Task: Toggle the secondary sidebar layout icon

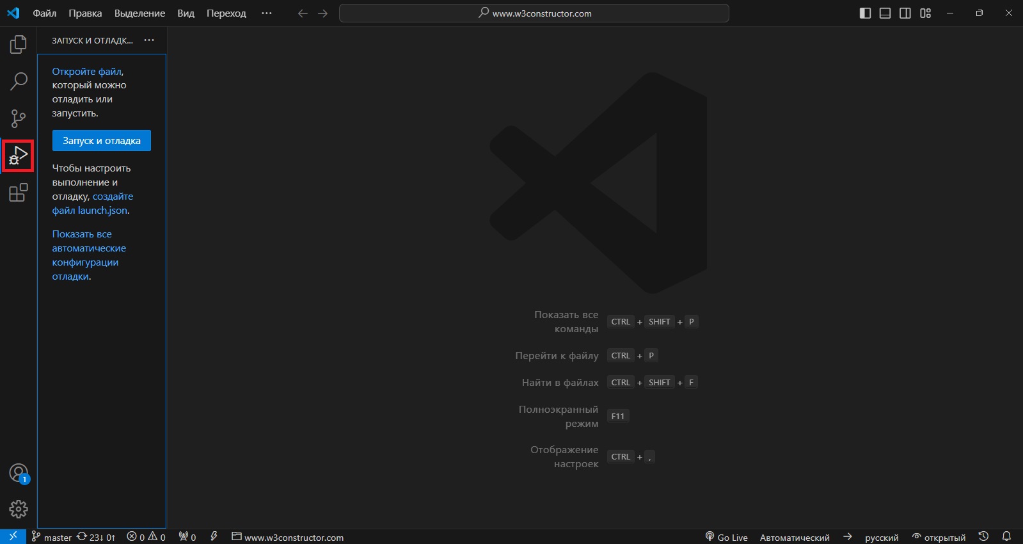Action: pyautogui.click(x=905, y=13)
